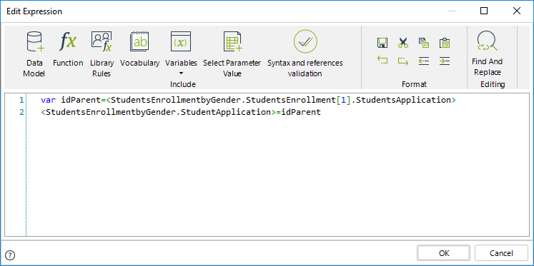Click the Paste clipboard icon
This screenshot has width=534, height=266.
point(445,43)
